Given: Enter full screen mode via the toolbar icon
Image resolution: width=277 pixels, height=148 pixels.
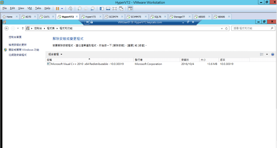Looking at the screenshot, I should [115, 8].
